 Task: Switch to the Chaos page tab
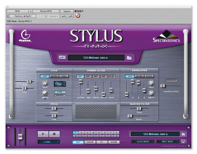pos(90,142)
